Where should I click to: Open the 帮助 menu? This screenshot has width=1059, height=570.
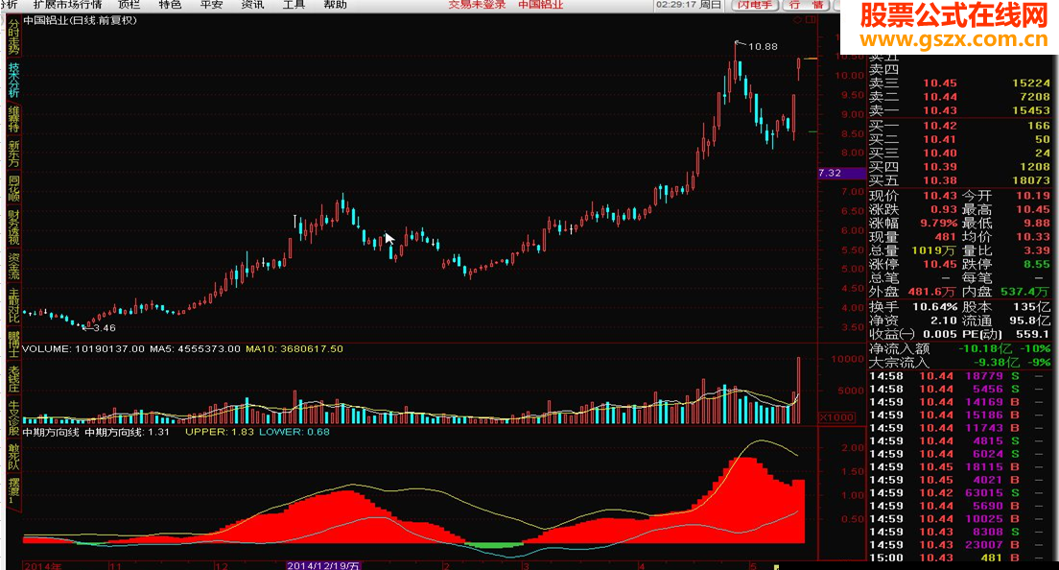coord(335,5)
